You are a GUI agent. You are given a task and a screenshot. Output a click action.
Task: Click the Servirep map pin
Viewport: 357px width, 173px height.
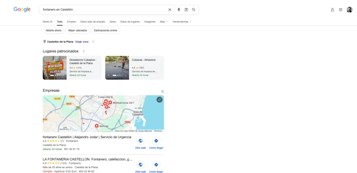[96, 126]
